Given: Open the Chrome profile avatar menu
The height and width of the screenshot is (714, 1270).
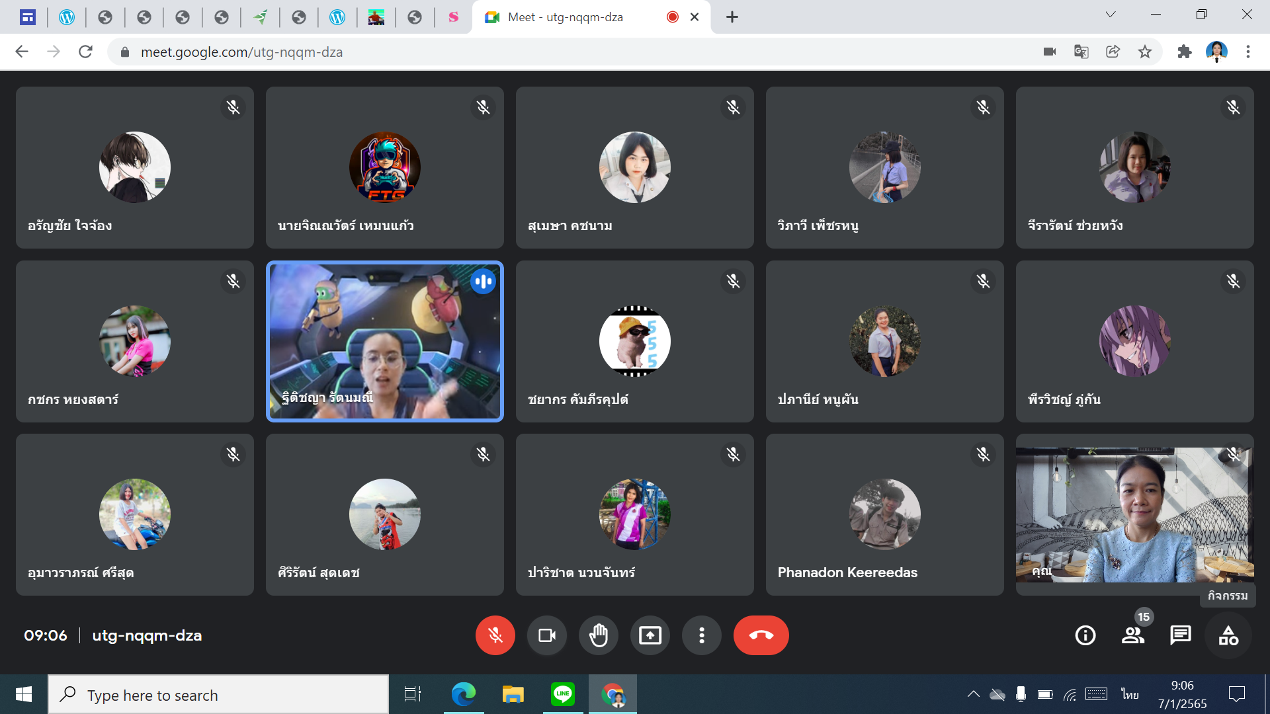Looking at the screenshot, I should coord(1216,52).
